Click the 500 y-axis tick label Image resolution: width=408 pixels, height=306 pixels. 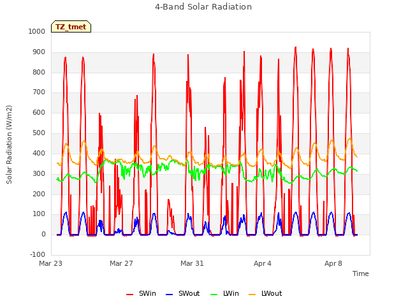click(x=39, y=133)
